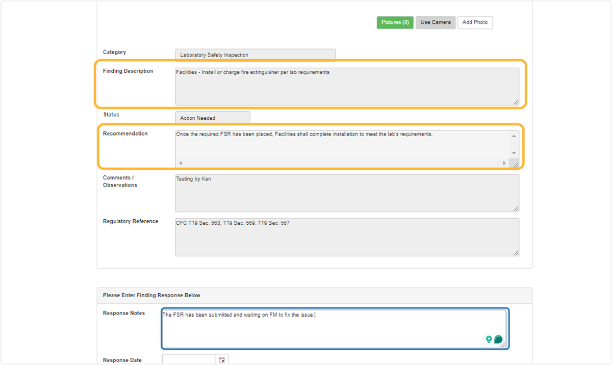The image size is (612, 365).
Task: Click the Response Date input field
Action: (189, 360)
